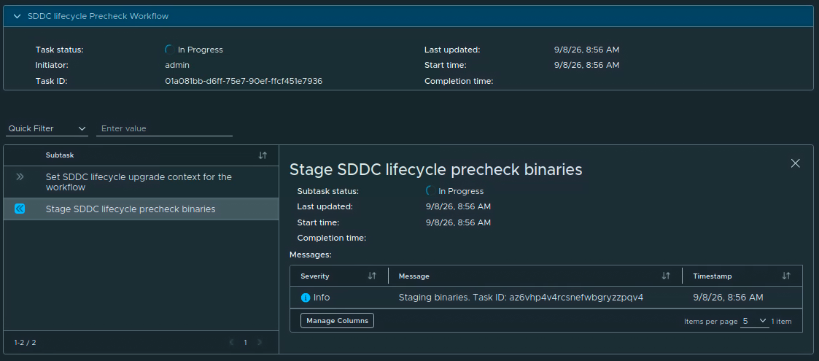819x361 pixels.
Task: Collapse the SDDC lifecycle Precheck Workflow section
Action: (18, 16)
